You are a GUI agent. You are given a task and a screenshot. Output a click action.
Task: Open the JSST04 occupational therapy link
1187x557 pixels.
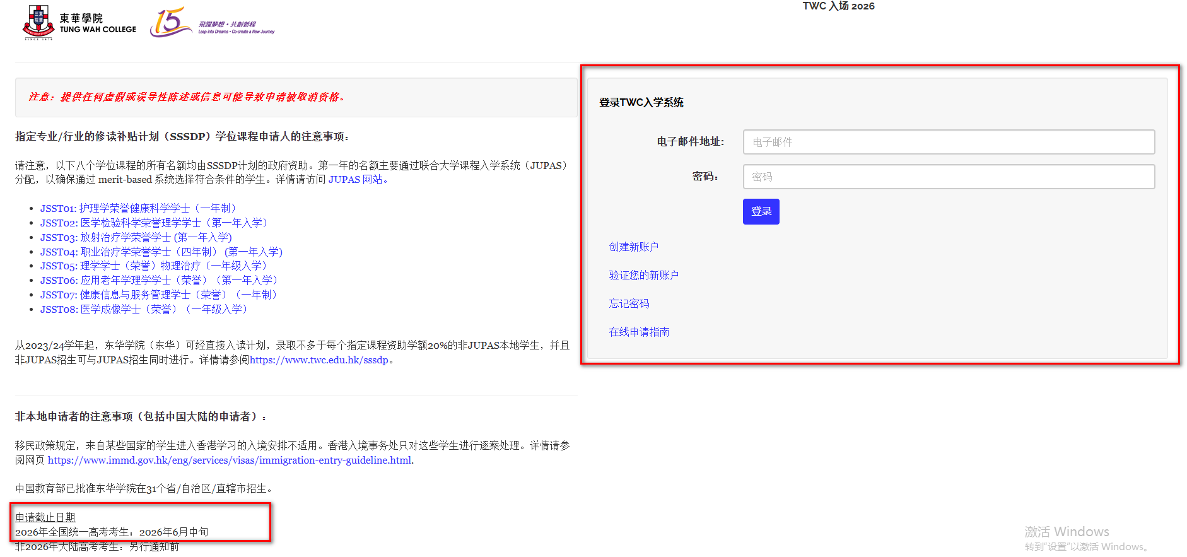point(161,252)
